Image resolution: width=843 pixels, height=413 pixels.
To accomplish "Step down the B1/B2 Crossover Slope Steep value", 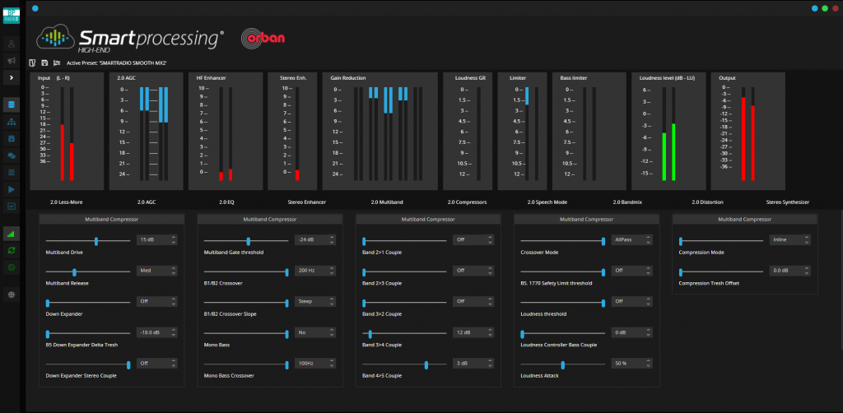I will 332,304.
